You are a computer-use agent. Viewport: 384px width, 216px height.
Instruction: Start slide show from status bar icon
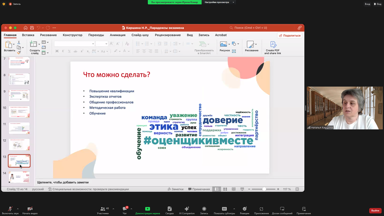point(242,189)
